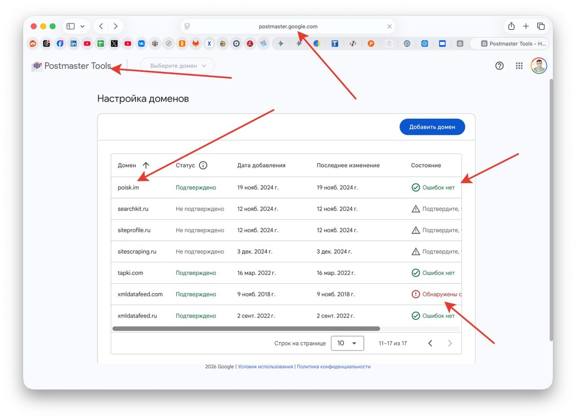Open the Threads pinned tab

[x=46, y=43]
